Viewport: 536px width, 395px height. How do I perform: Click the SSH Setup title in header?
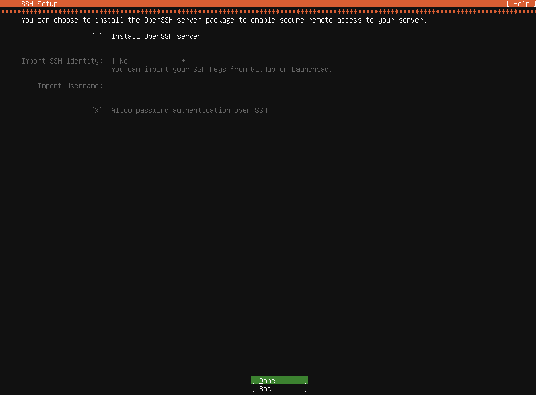(39, 4)
